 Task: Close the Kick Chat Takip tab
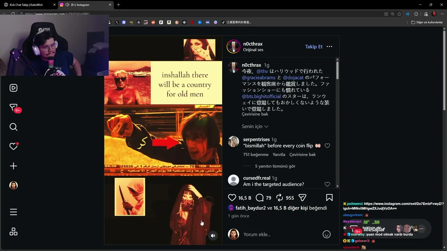pyautogui.click(x=54, y=5)
